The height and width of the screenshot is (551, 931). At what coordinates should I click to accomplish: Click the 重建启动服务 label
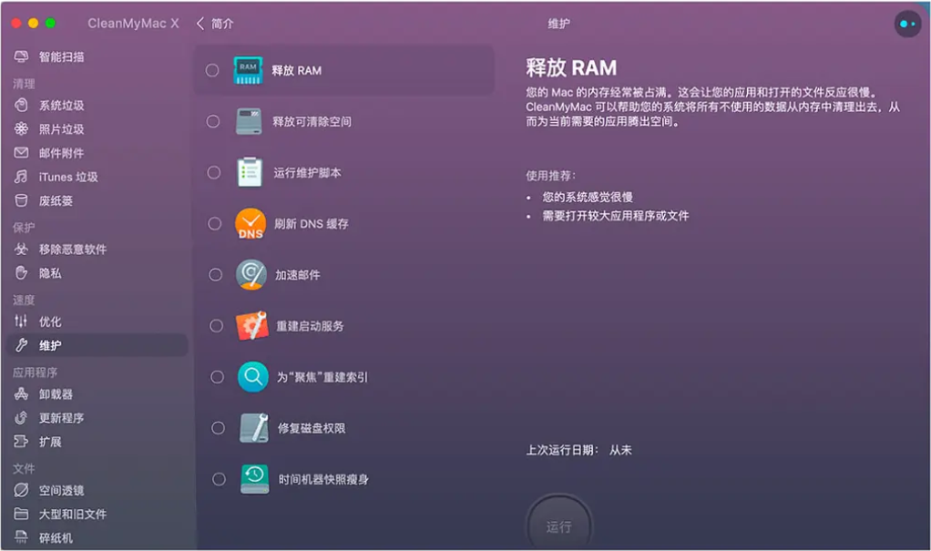click(x=310, y=326)
